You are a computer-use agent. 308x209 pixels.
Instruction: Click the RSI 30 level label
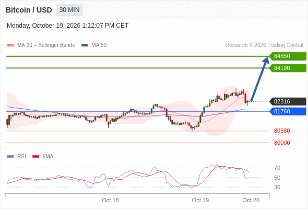pos(277,187)
